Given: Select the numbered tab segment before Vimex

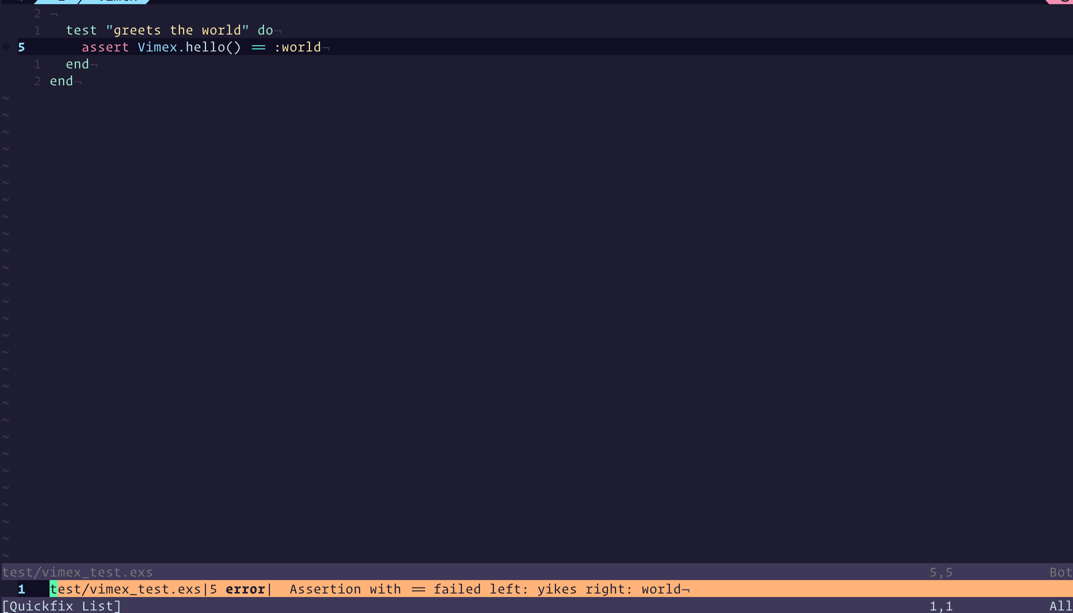Looking at the screenshot, I should (62, 2).
